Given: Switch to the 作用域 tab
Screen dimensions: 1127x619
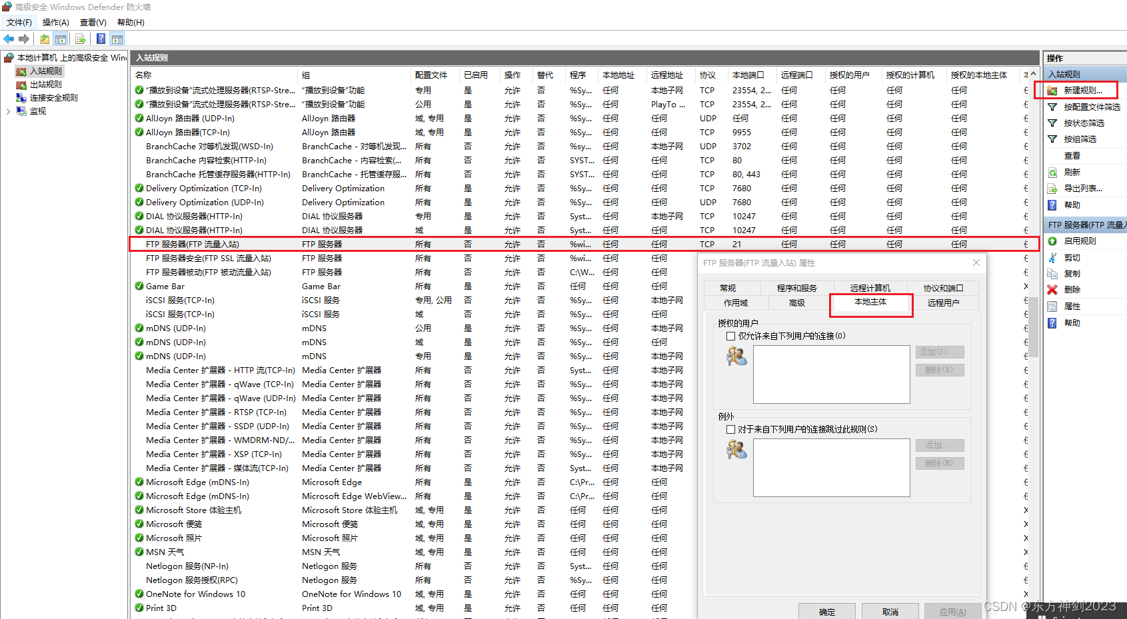Looking at the screenshot, I should pos(736,303).
